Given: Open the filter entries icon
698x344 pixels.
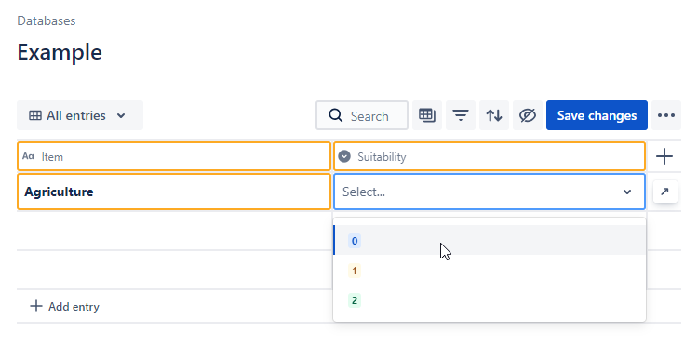Looking at the screenshot, I should pos(461,115).
